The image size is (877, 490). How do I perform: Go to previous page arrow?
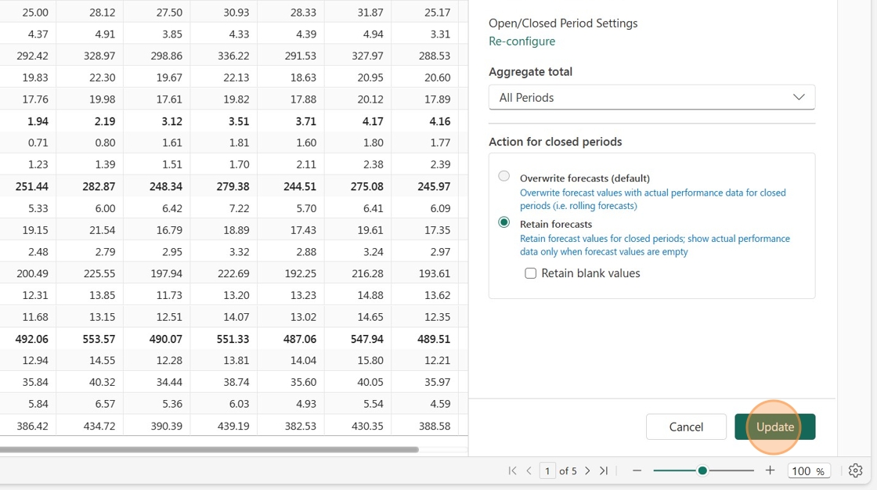(529, 471)
